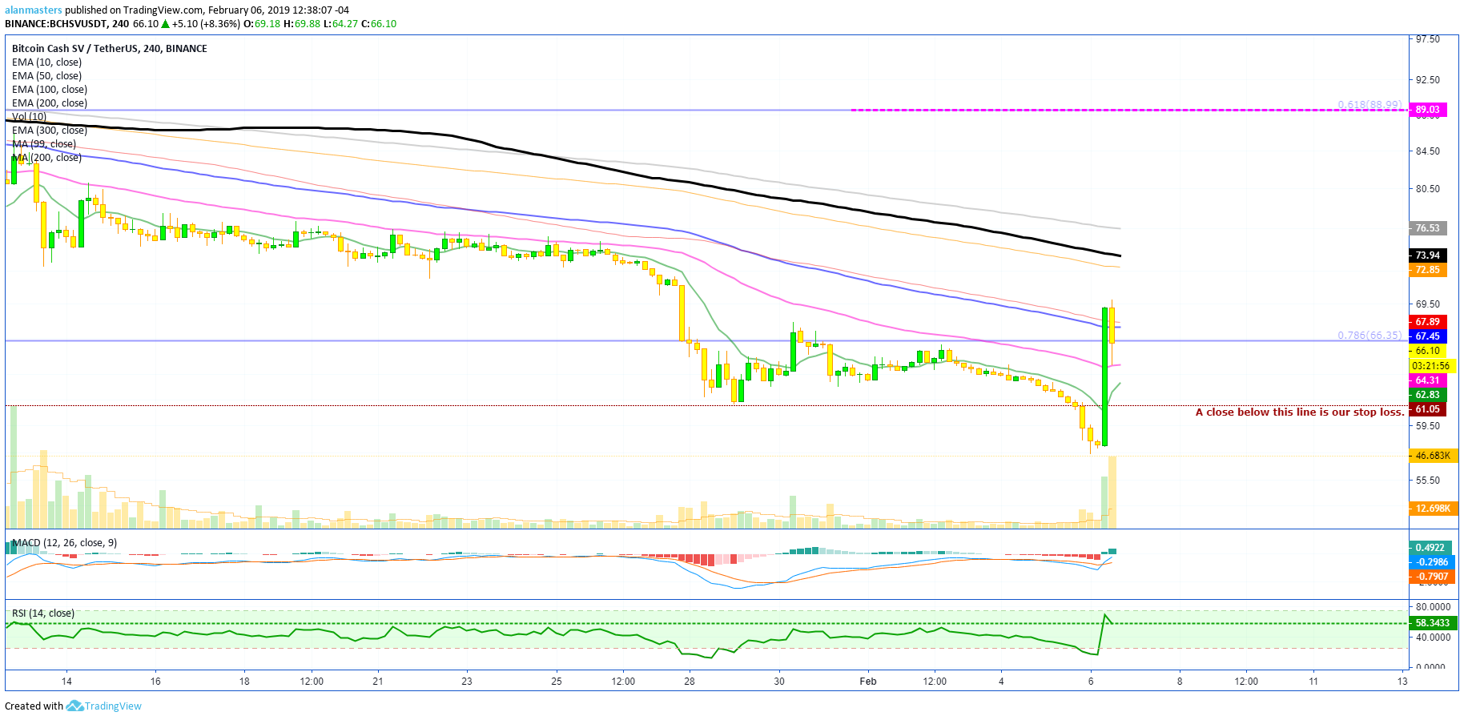1464x720 pixels.
Task: Click the magenta 89.03 price tag
Action: click(x=1427, y=110)
